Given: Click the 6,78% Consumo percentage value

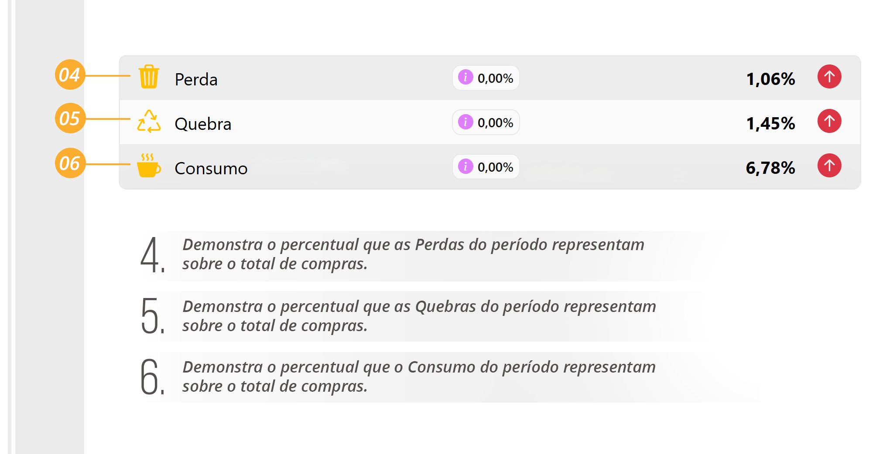Looking at the screenshot, I should click(770, 168).
